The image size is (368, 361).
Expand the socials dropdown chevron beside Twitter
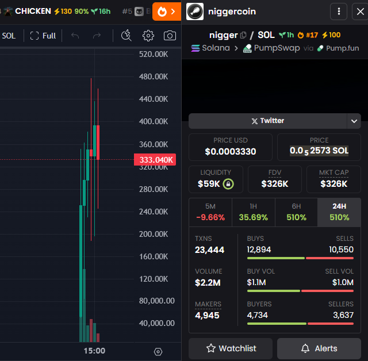(354, 121)
